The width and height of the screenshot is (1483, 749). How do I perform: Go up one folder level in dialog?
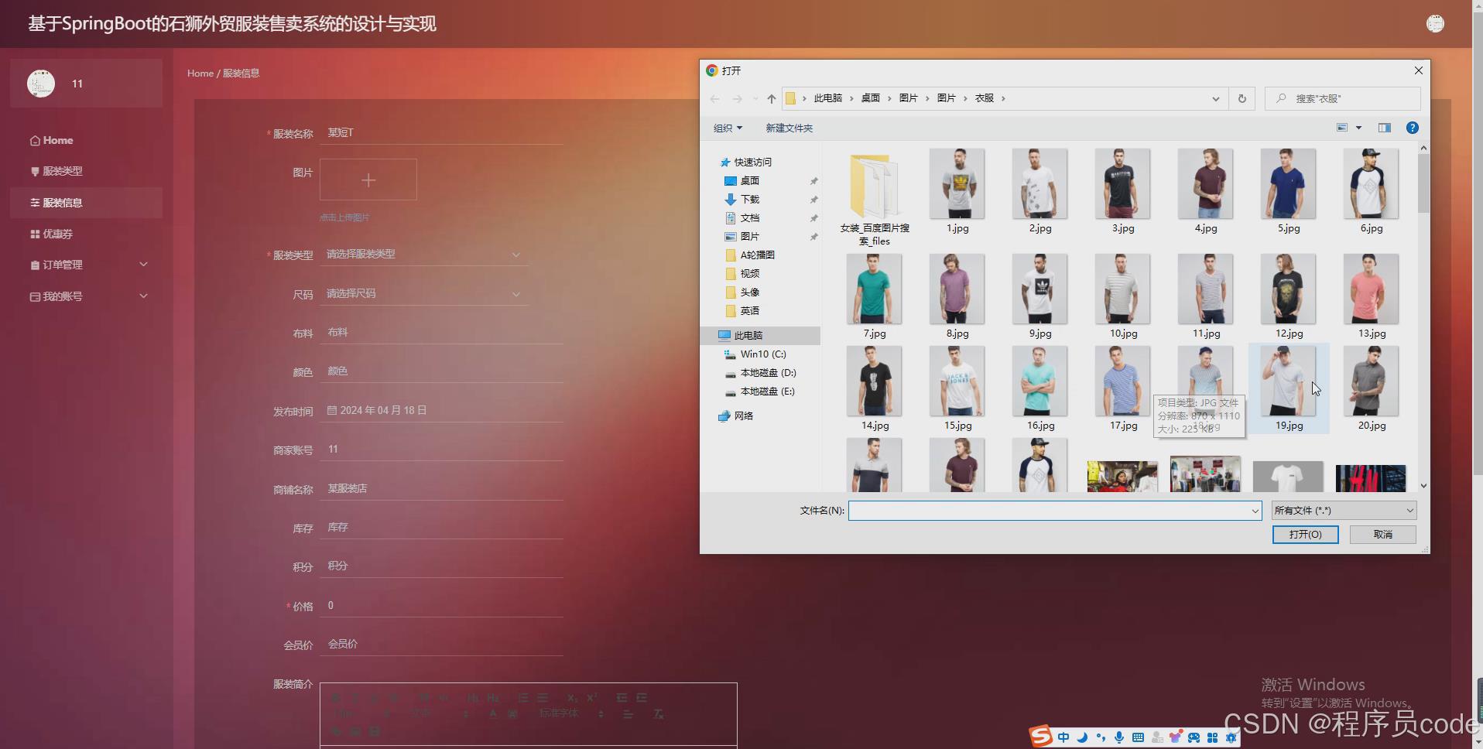(x=772, y=99)
